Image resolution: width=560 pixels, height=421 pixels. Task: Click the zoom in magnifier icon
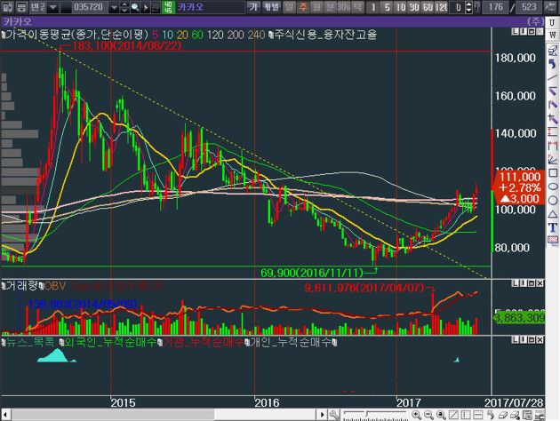(x=416, y=415)
